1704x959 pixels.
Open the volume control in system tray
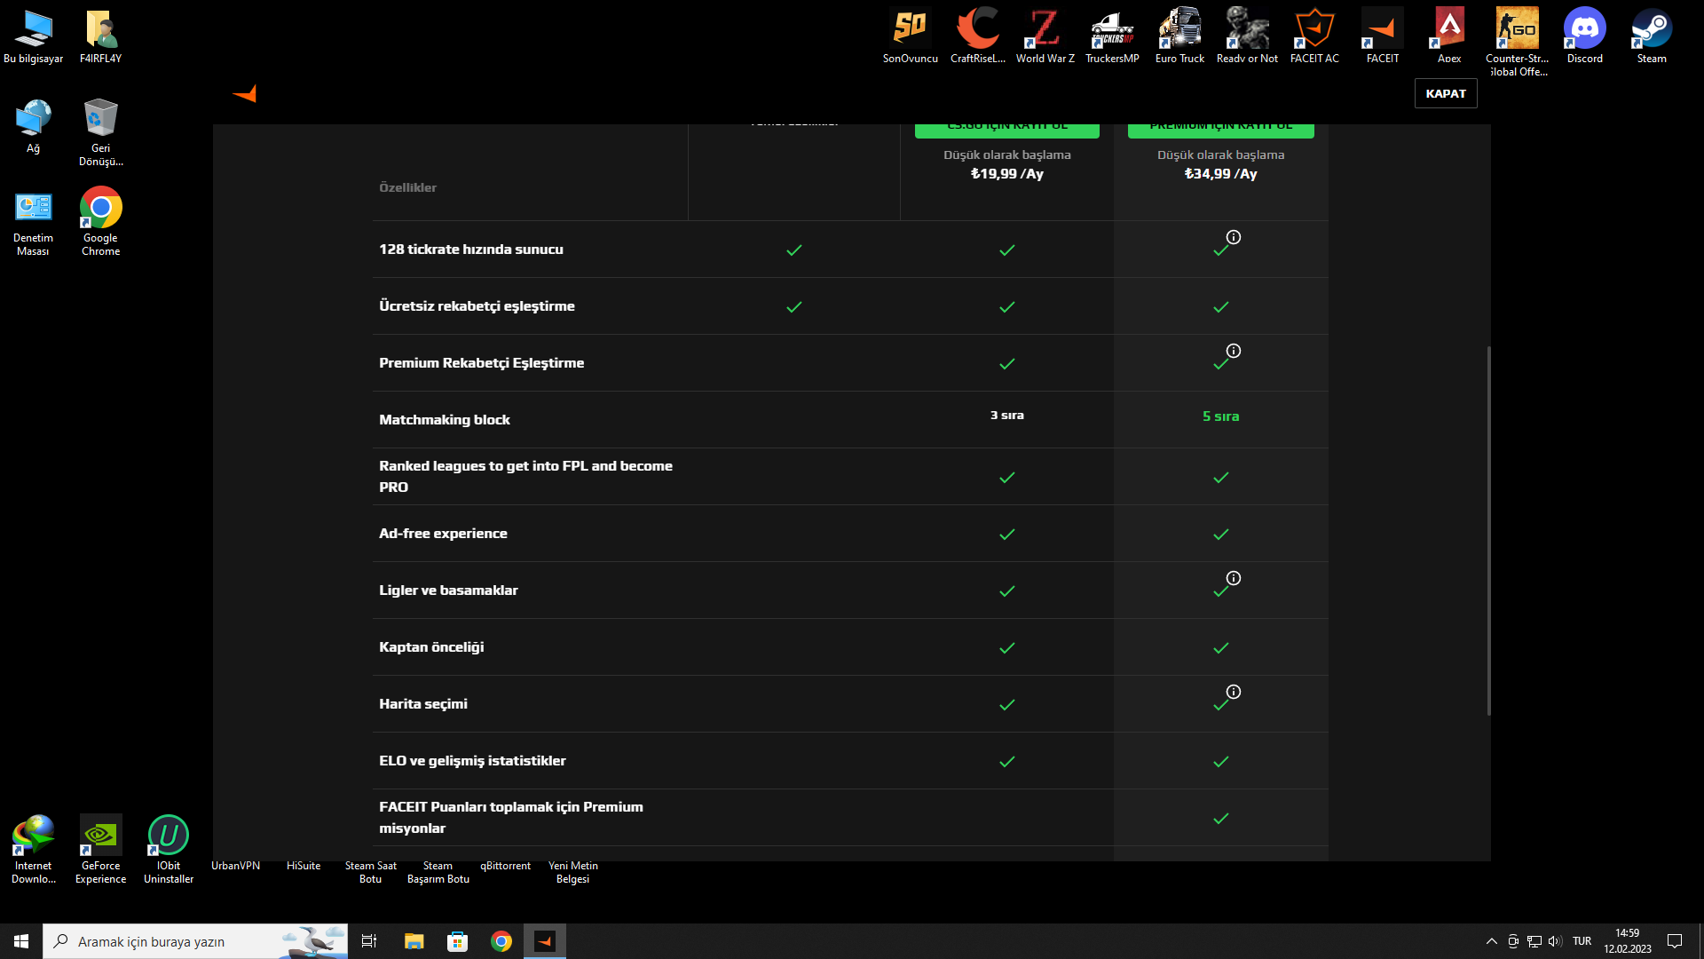(1555, 941)
